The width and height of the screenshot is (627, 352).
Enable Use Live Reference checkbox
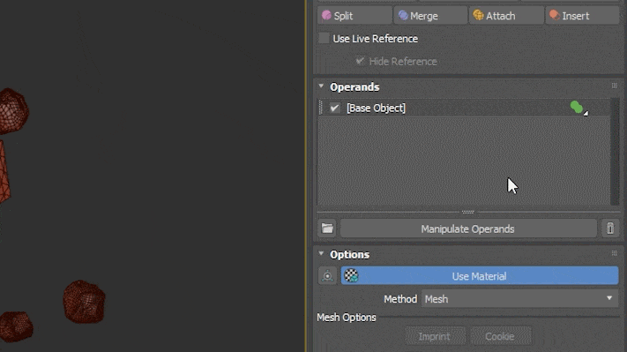pyautogui.click(x=324, y=39)
